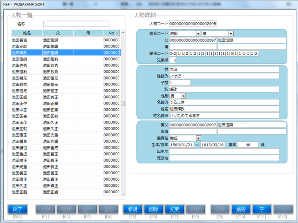Click the 父 column header
Viewport: 298px width, 223px height.
pos(58,33)
